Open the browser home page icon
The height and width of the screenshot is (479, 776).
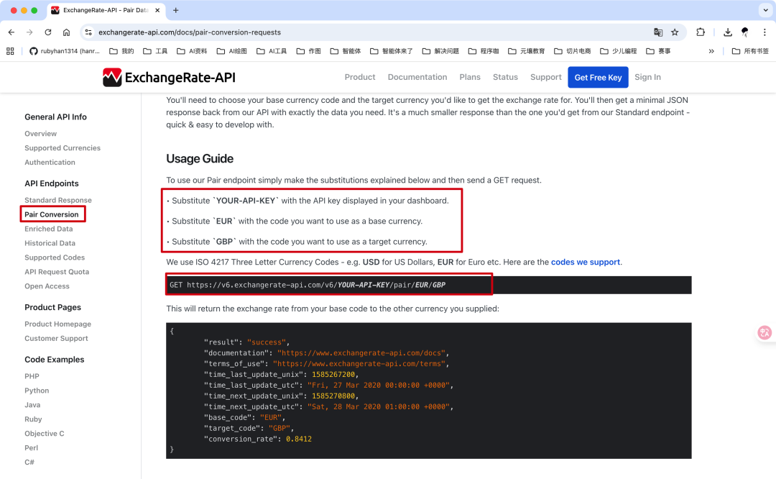pos(66,32)
